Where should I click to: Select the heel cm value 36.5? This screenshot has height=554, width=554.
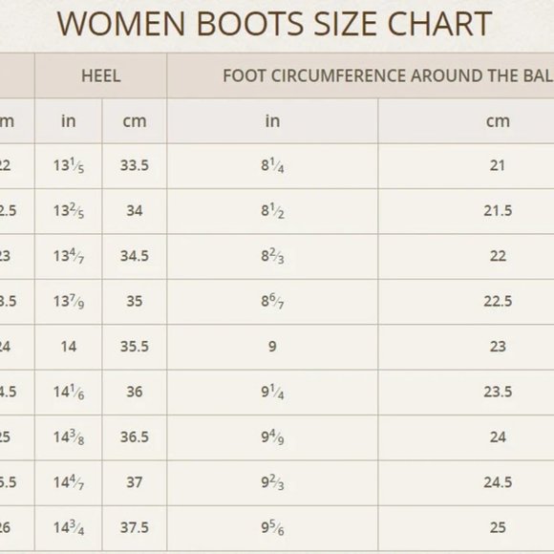coord(135,437)
